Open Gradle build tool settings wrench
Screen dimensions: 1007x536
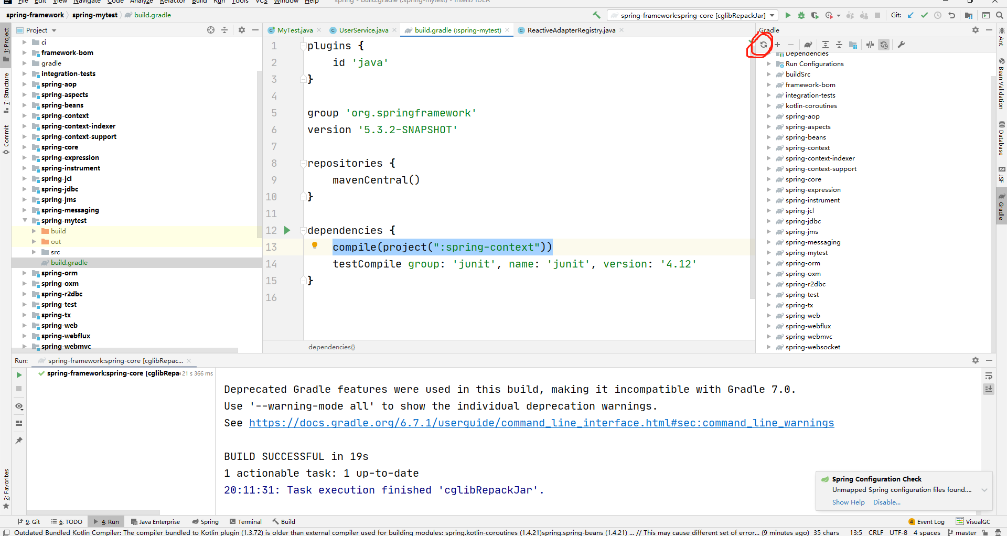click(x=901, y=45)
